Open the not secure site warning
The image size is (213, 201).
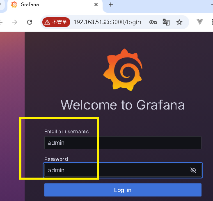56,22
